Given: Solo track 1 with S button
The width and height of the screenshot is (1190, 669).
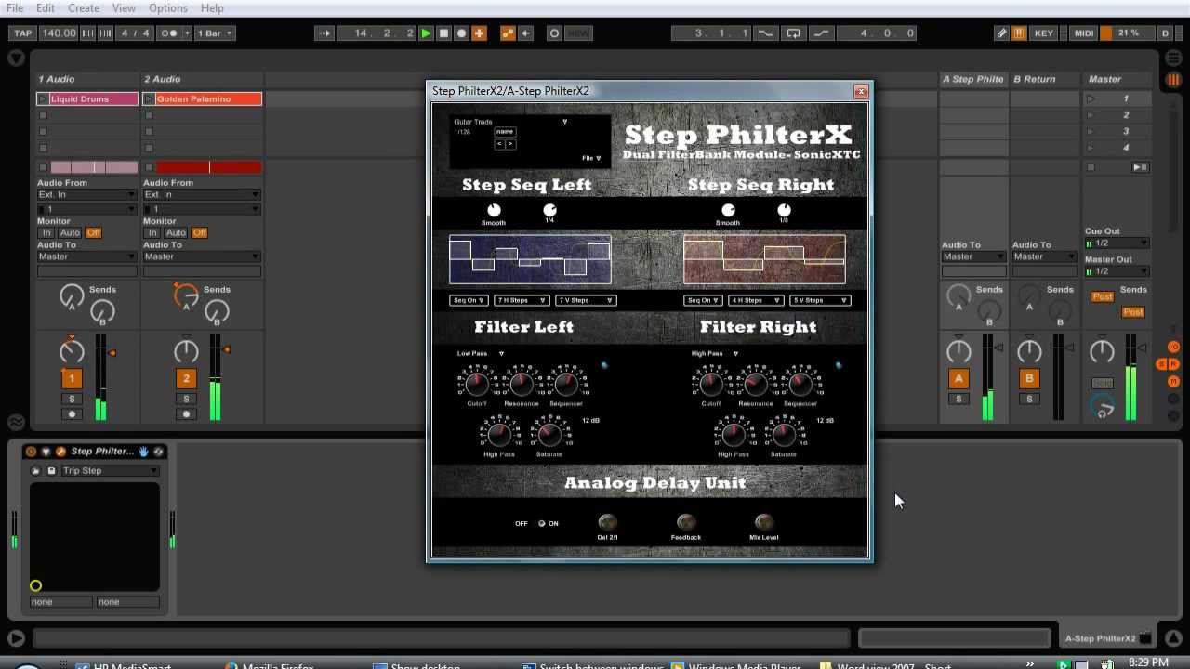Looking at the screenshot, I should (72, 400).
